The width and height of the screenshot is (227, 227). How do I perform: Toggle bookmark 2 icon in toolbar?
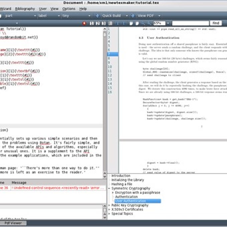98,23
